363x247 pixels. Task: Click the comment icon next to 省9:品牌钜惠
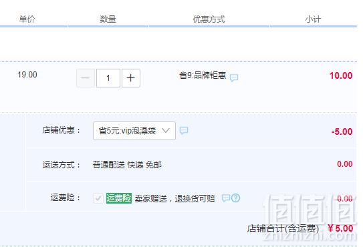click(x=234, y=77)
